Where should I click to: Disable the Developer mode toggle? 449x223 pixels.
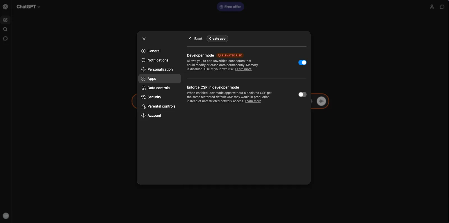pyautogui.click(x=302, y=63)
